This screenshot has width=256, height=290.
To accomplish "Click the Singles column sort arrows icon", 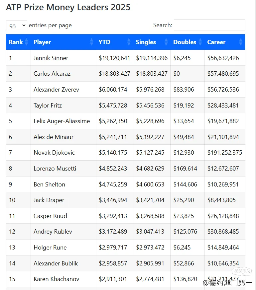I will [166, 42].
